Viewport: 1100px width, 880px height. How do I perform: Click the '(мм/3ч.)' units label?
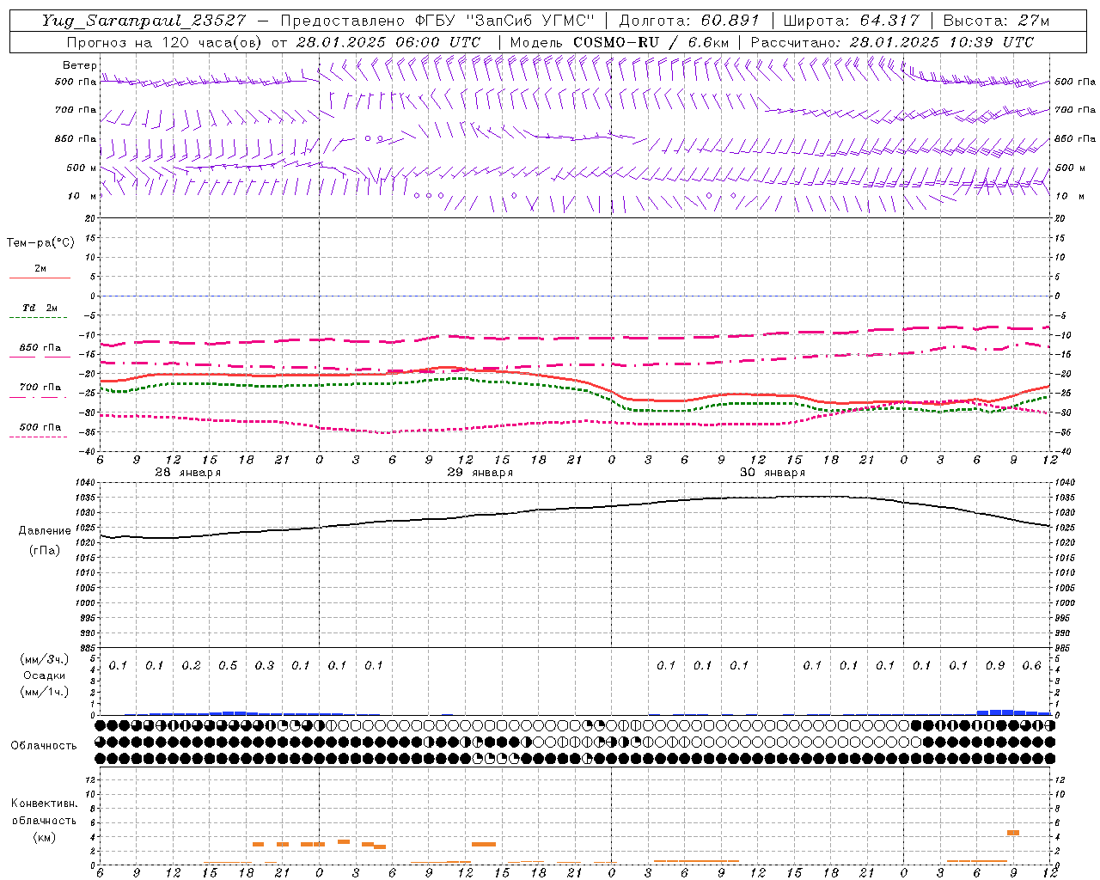[x=45, y=659]
